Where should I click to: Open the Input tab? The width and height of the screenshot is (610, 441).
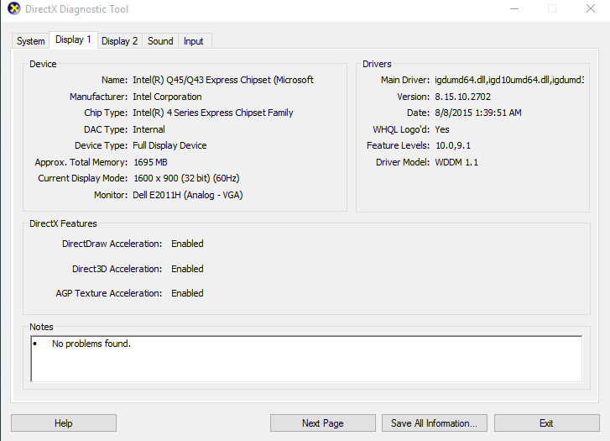pyautogui.click(x=193, y=41)
